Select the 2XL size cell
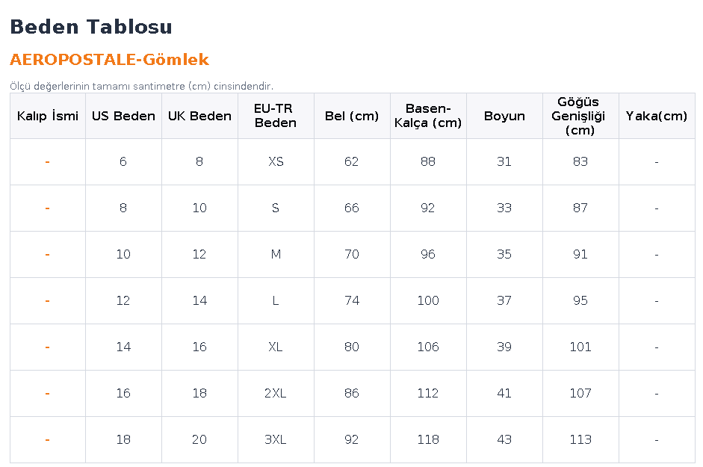 276,394
